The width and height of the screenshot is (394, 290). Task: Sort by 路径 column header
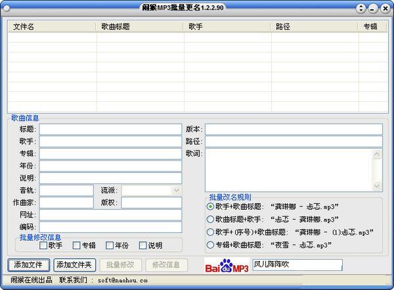coord(314,27)
